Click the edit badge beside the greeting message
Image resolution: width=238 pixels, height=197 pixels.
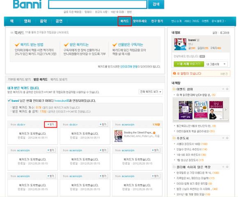tap(202, 57)
